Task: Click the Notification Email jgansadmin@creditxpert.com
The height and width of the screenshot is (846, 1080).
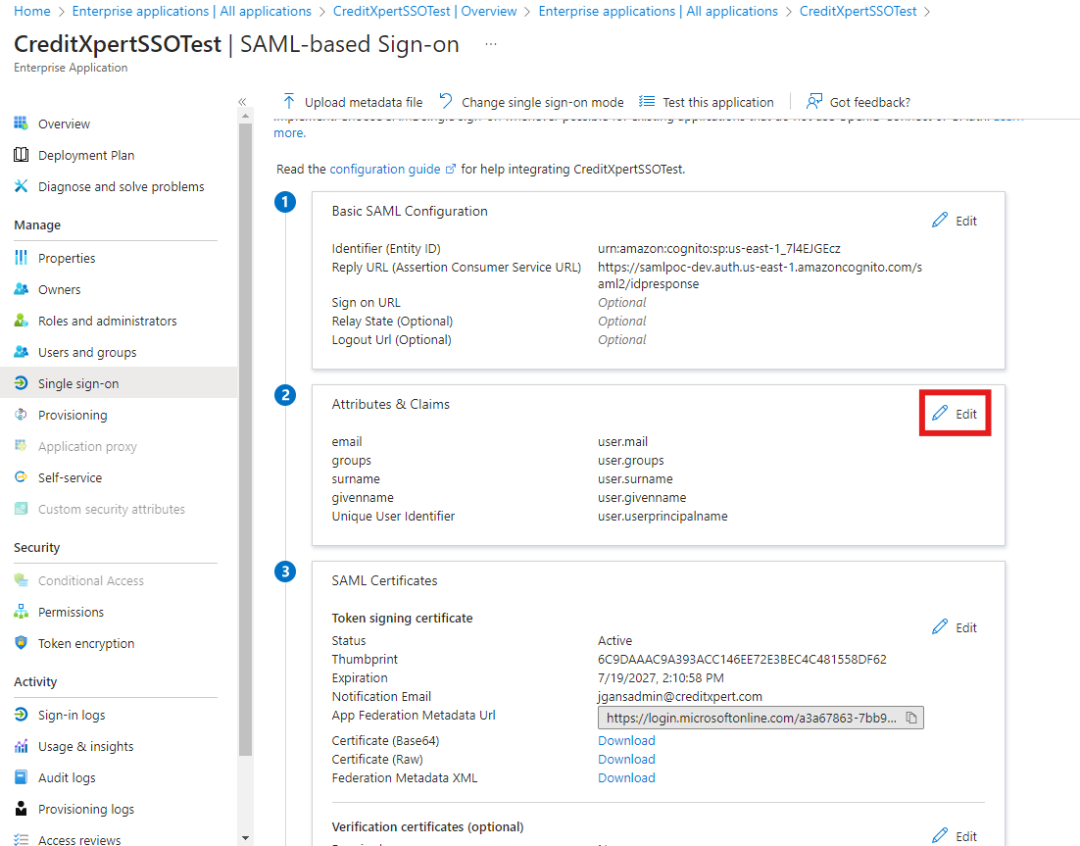Action: (680, 696)
